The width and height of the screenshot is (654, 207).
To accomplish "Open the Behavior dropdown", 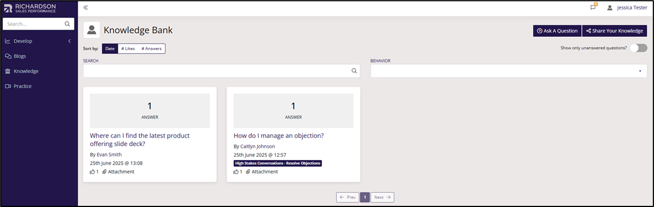I will 509,71.
